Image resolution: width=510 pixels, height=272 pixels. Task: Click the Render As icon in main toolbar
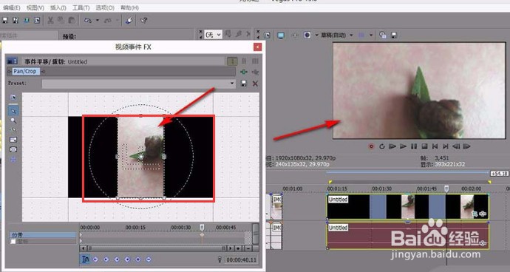tap(27, 20)
